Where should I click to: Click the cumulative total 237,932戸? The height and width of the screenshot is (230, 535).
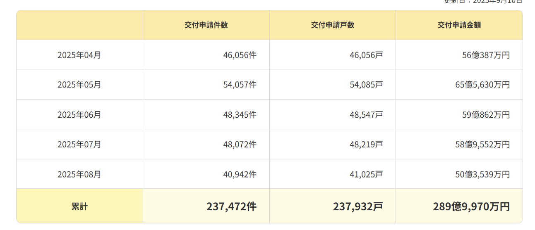click(x=358, y=206)
